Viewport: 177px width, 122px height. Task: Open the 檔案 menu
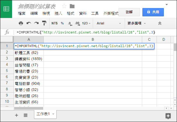coord(21,13)
